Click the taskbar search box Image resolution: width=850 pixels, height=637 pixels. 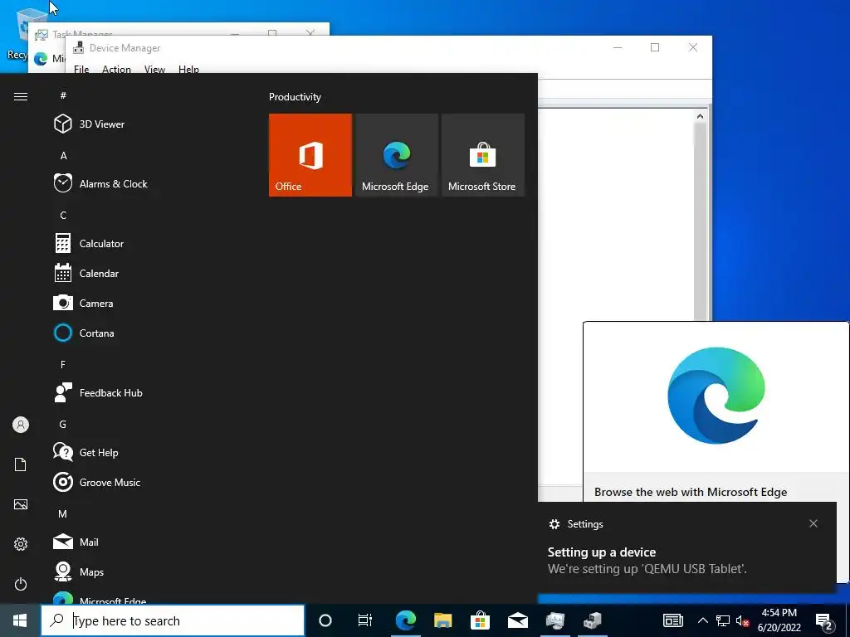tap(173, 620)
